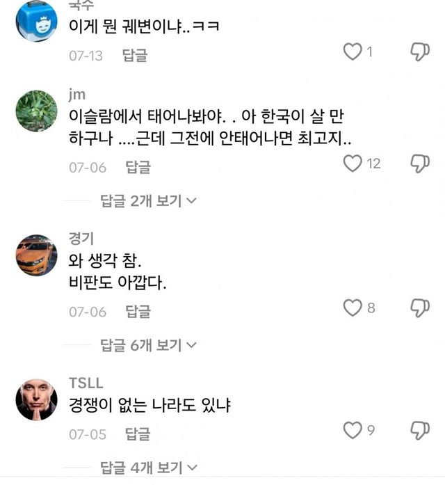
Task: Like the comment by 경기
Action: tap(353, 308)
